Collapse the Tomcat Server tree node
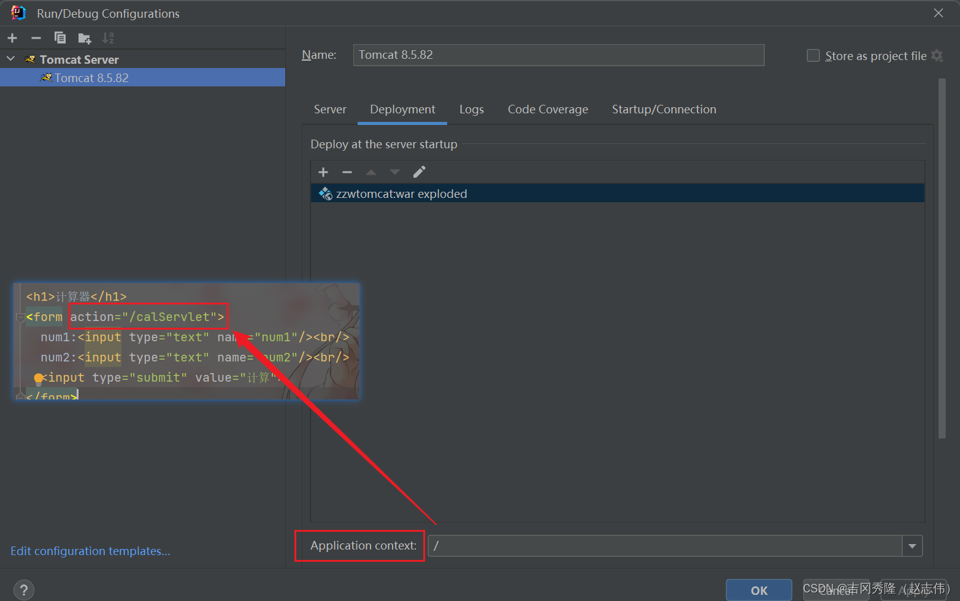 tap(11, 59)
